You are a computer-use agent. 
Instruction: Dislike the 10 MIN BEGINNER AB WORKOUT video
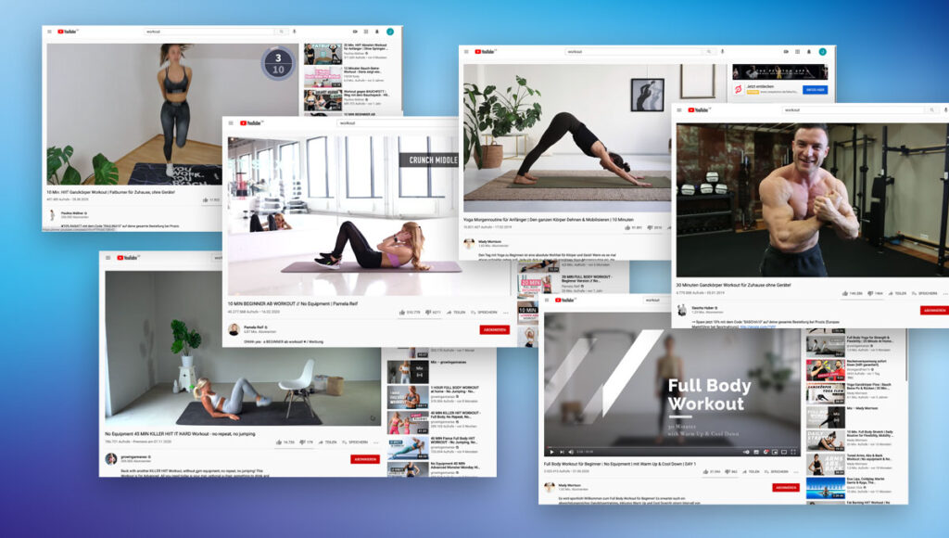[x=427, y=312]
